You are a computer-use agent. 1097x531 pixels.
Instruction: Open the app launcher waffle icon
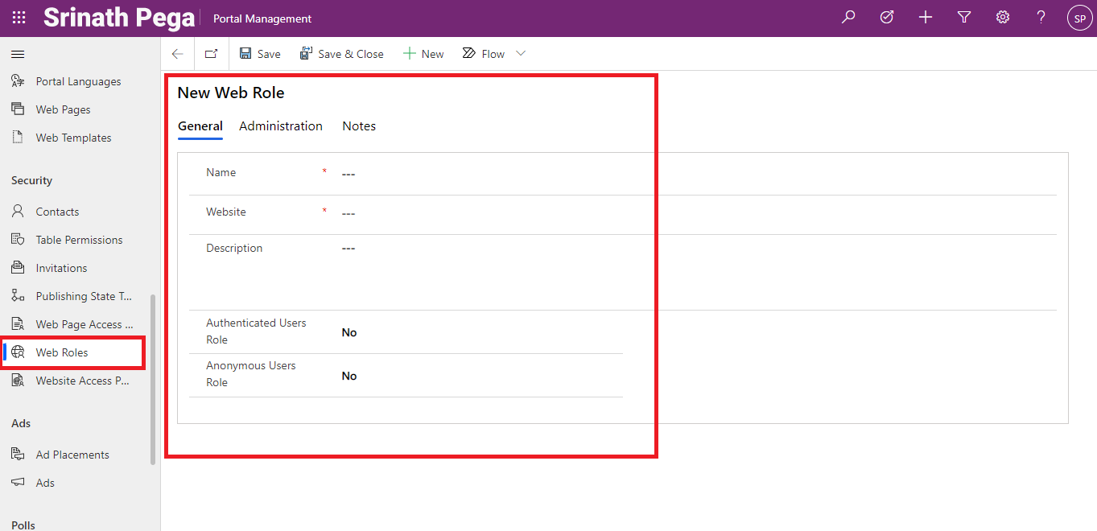coord(19,18)
